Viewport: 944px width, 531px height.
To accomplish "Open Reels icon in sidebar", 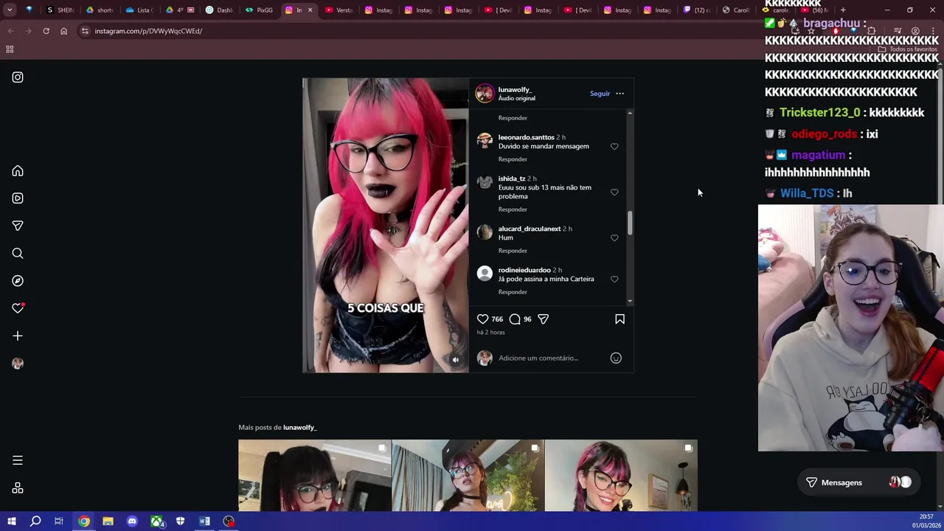I will (18, 198).
